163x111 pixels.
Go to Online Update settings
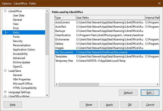pos(22,62)
